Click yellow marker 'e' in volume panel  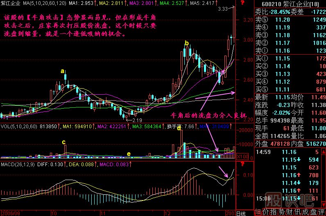pos(129,154)
